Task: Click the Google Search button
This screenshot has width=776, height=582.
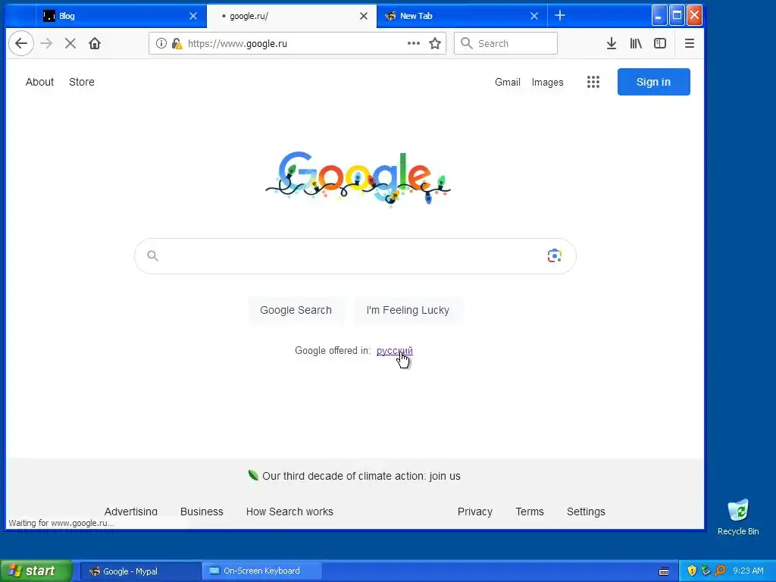Action: [x=296, y=310]
